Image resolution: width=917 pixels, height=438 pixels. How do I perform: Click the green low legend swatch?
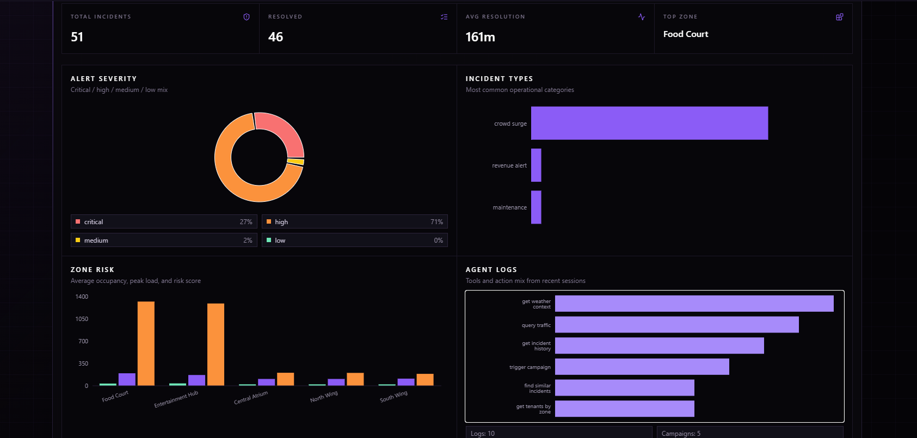pos(269,240)
